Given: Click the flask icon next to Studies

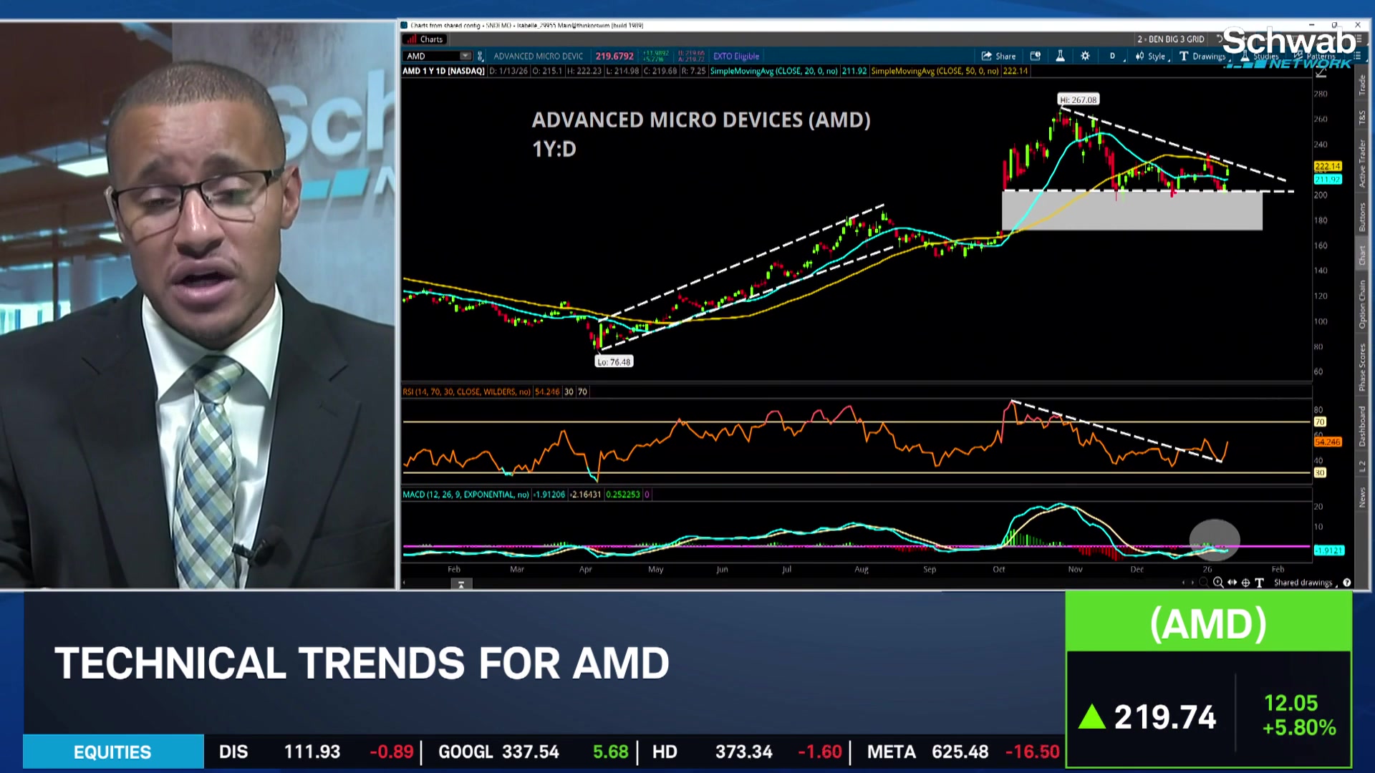Looking at the screenshot, I should point(1245,56).
